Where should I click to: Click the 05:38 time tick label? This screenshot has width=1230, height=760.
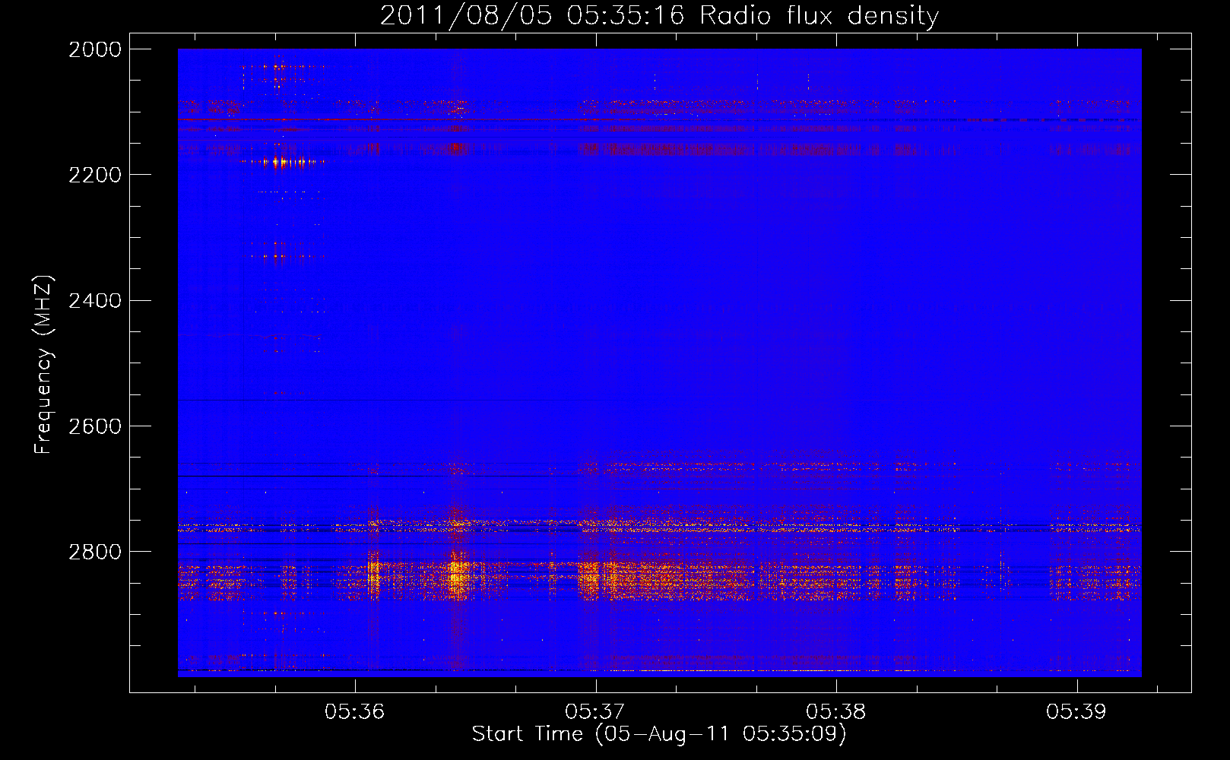click(x=836, y=712)
